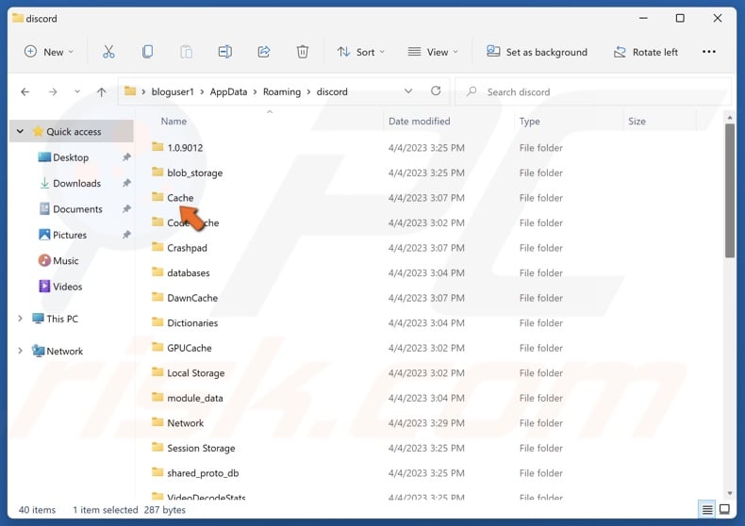Refresh the discord folder view
The image size is (745, 526).
coord(436,90)
